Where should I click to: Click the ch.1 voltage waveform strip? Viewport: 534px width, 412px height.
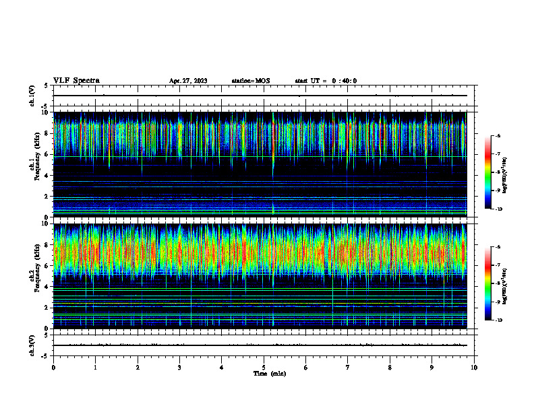point(264,96)
